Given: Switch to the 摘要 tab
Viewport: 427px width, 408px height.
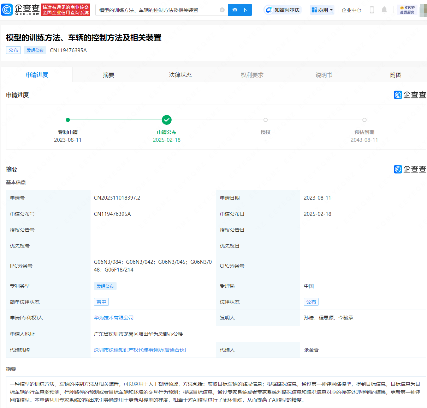Looking at the screenshot, I should (108, 75).
